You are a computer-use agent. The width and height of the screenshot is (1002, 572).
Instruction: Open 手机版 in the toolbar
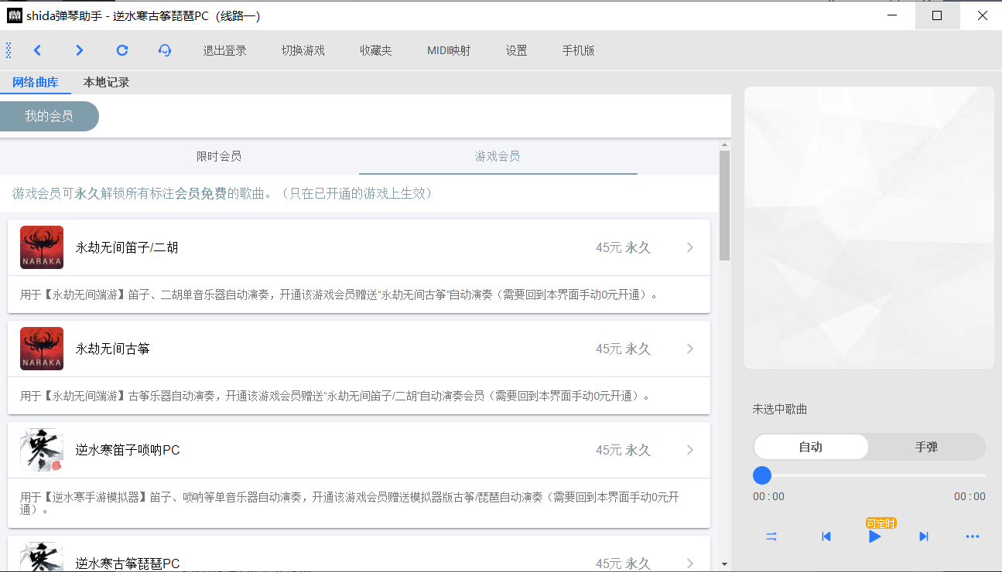[579, 50]
